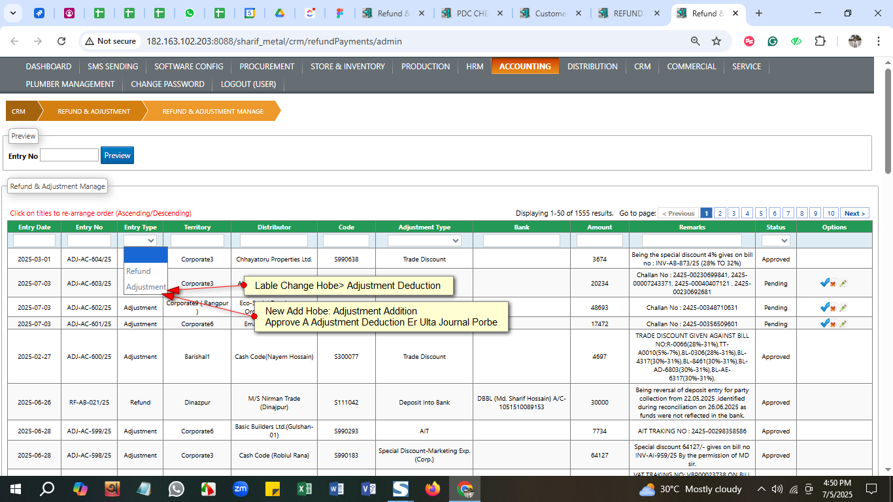This screenshot has width=893, height=502.
Task: Open the Chrome extensions puzzle icon
Action: coord(820,41)
